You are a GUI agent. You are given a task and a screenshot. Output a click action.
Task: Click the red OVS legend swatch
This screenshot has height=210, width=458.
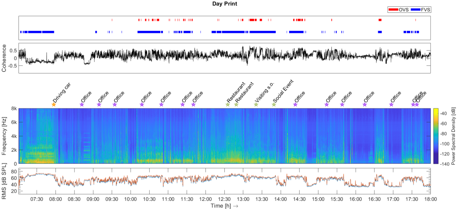[393, 10]
